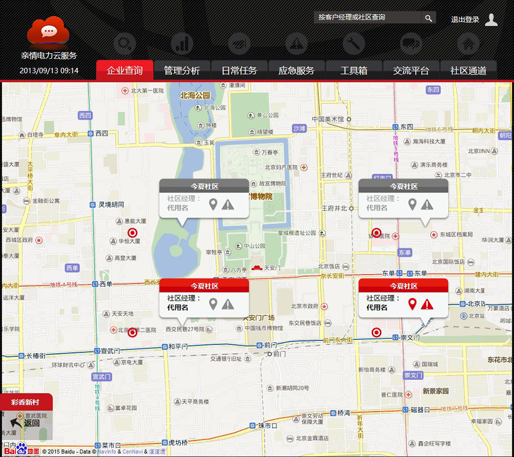
Task: Click warning icon in gray card near 王府井北
Action: tap(427, 205)
